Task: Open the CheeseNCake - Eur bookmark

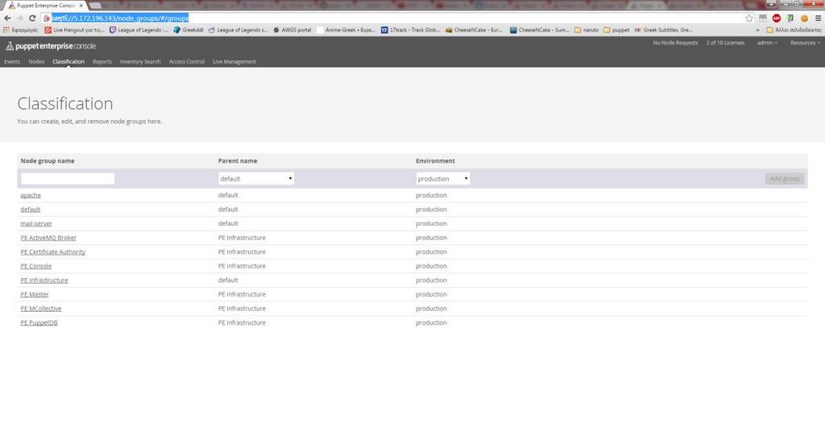Action: pyautogui.click(x=474, y=30)
